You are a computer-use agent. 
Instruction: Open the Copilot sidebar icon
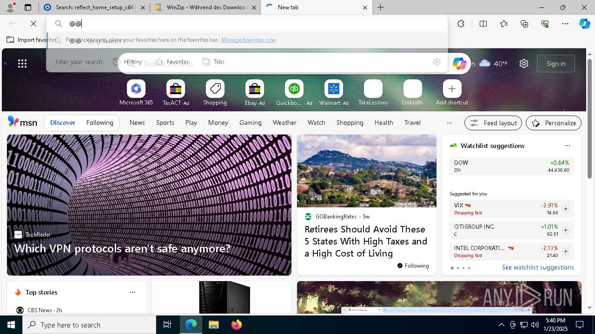coord(584,24)
